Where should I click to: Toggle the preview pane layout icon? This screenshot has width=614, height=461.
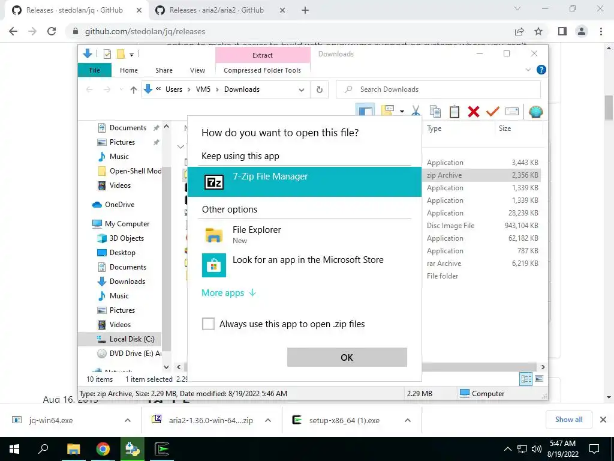pyautogui.click(x=365, y=110)
